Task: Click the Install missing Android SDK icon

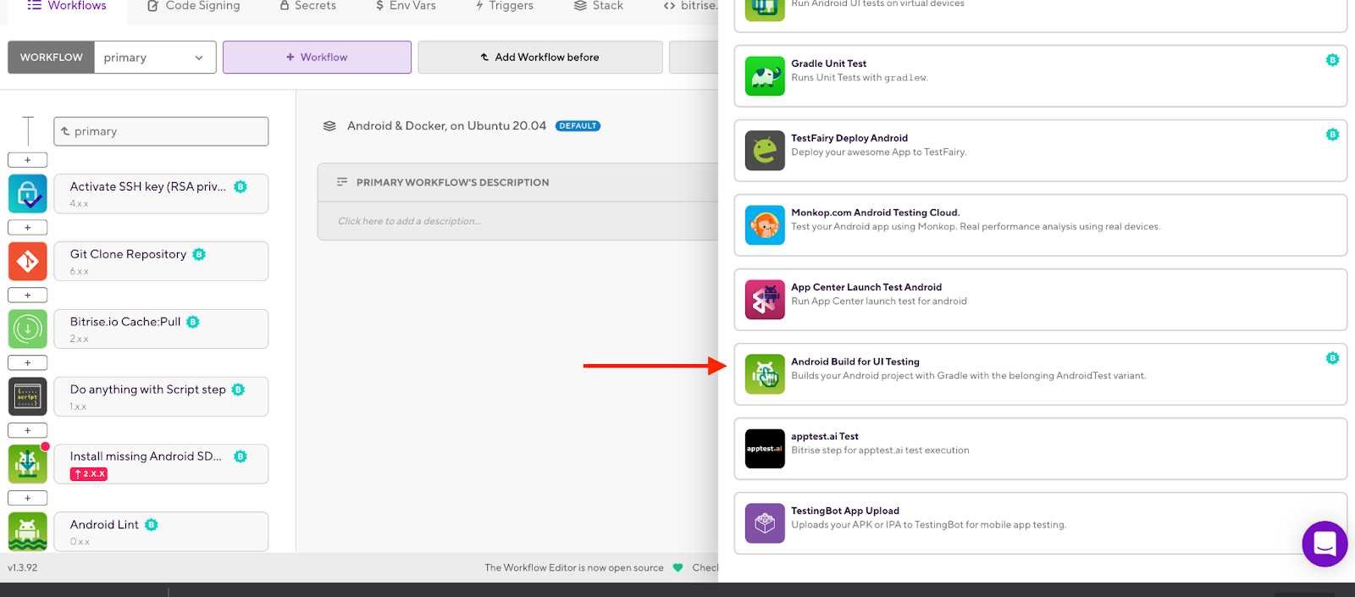Action: 28,464
